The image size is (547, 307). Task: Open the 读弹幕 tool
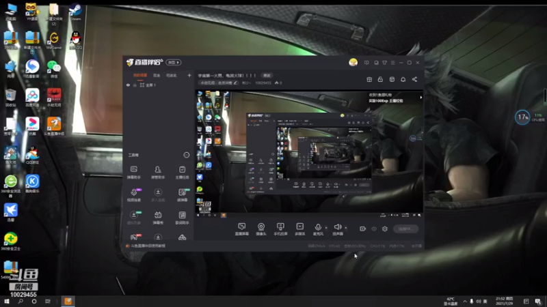pyautogui.click(x=182, y=195)
